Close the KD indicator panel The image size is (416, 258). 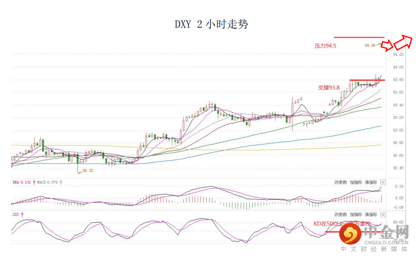(x=383, y=214)
